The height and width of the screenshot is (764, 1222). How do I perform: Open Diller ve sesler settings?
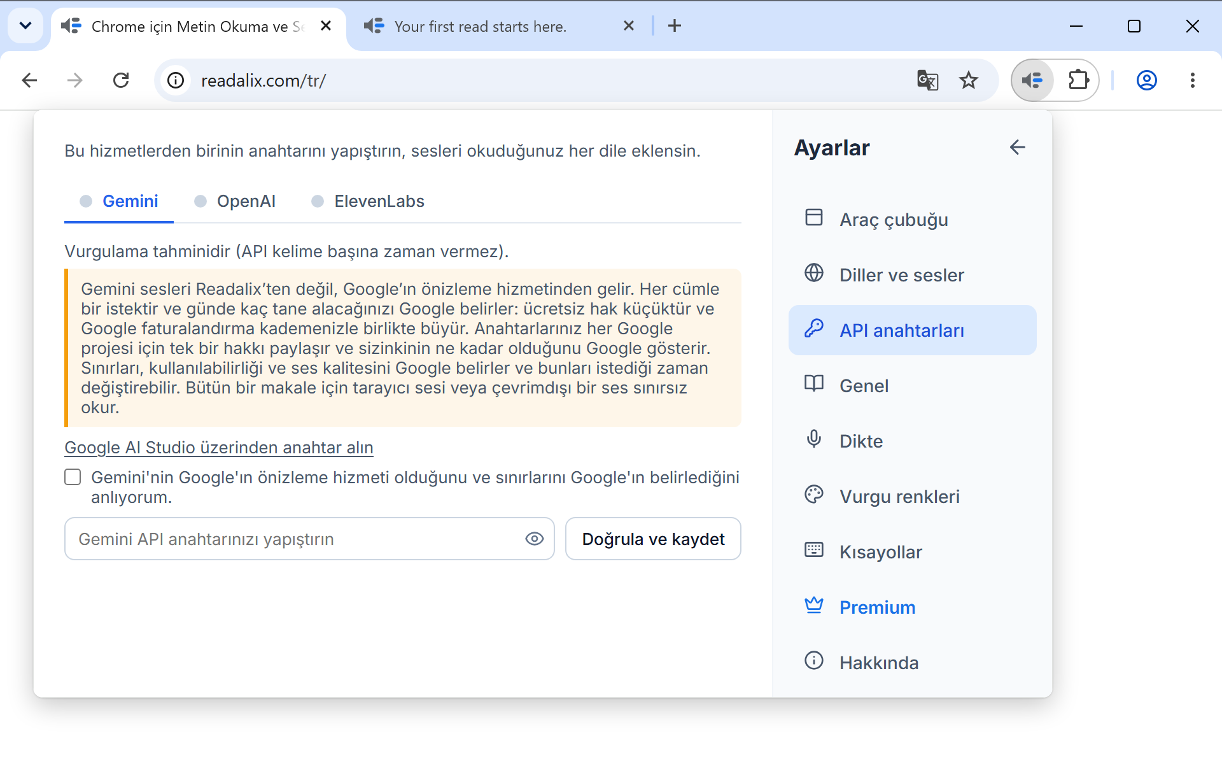click(x=912, y=275)
